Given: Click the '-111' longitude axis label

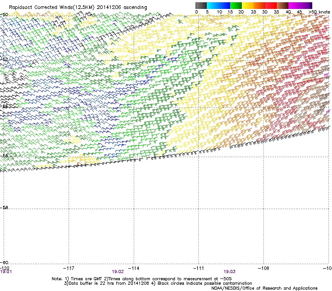Looking at the screenshot, I should [199, 268].
